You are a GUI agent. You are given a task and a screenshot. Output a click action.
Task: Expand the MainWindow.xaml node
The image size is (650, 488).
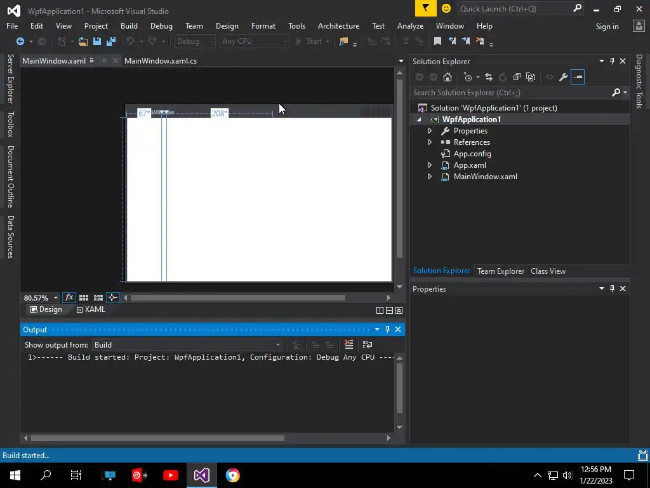430,177
